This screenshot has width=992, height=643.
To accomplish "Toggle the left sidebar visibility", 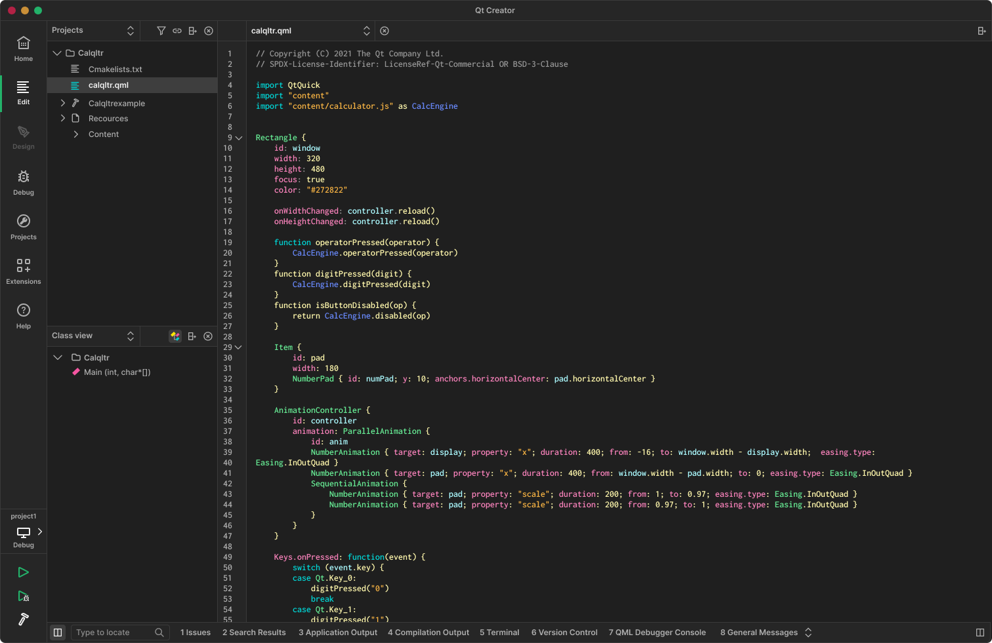I will [58, 633].
